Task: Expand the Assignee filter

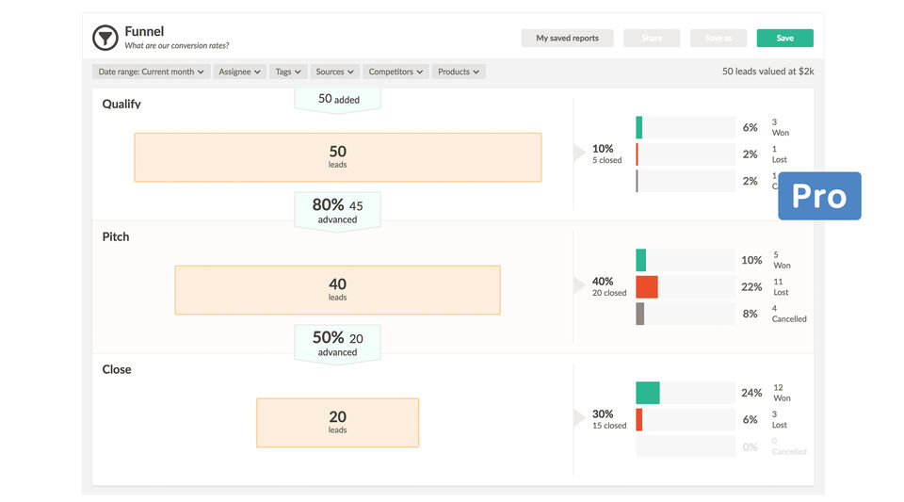Action: click(x=240, y=72)
